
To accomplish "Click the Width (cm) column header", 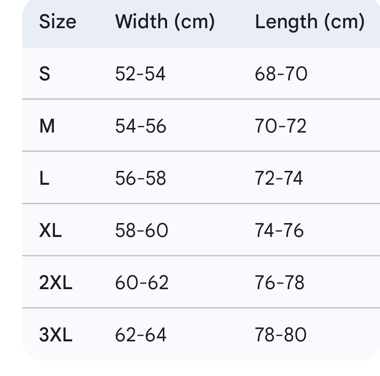I will tap(165, 22).
